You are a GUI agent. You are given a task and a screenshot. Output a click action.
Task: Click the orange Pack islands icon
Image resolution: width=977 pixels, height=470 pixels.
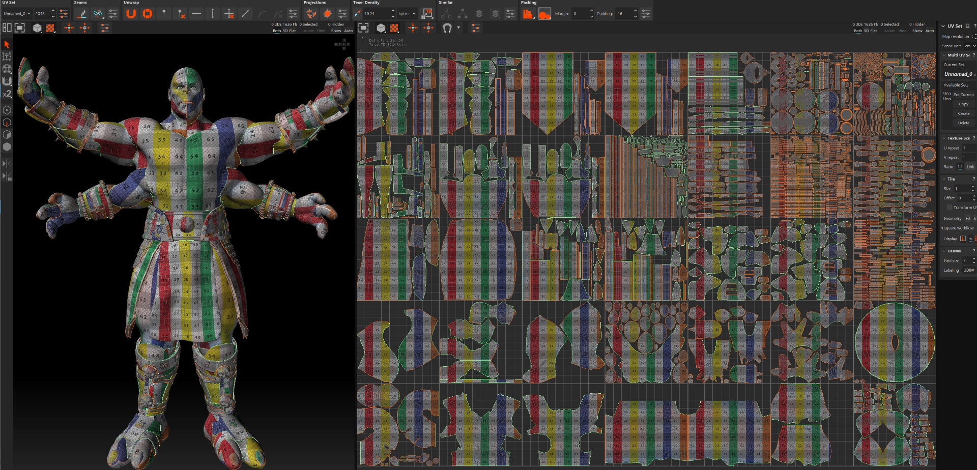click(x=528, y=14)
